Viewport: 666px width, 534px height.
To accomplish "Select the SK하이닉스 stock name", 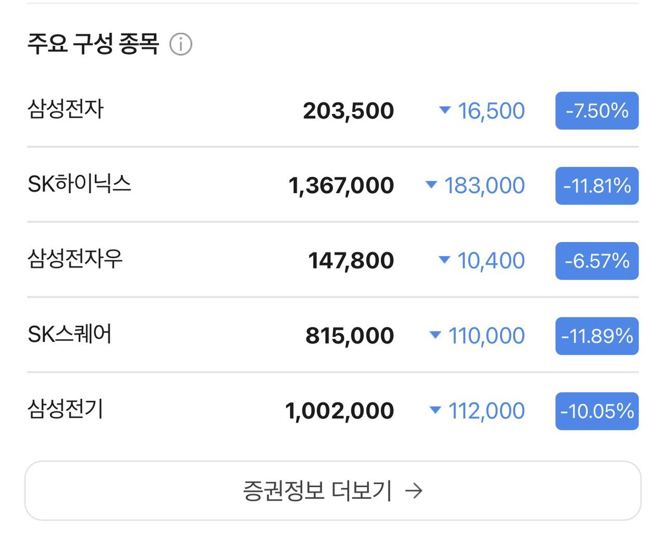I will [79, 184].
